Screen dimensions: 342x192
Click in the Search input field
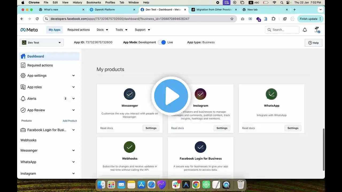pyautogui.click(x=282, y=30)
